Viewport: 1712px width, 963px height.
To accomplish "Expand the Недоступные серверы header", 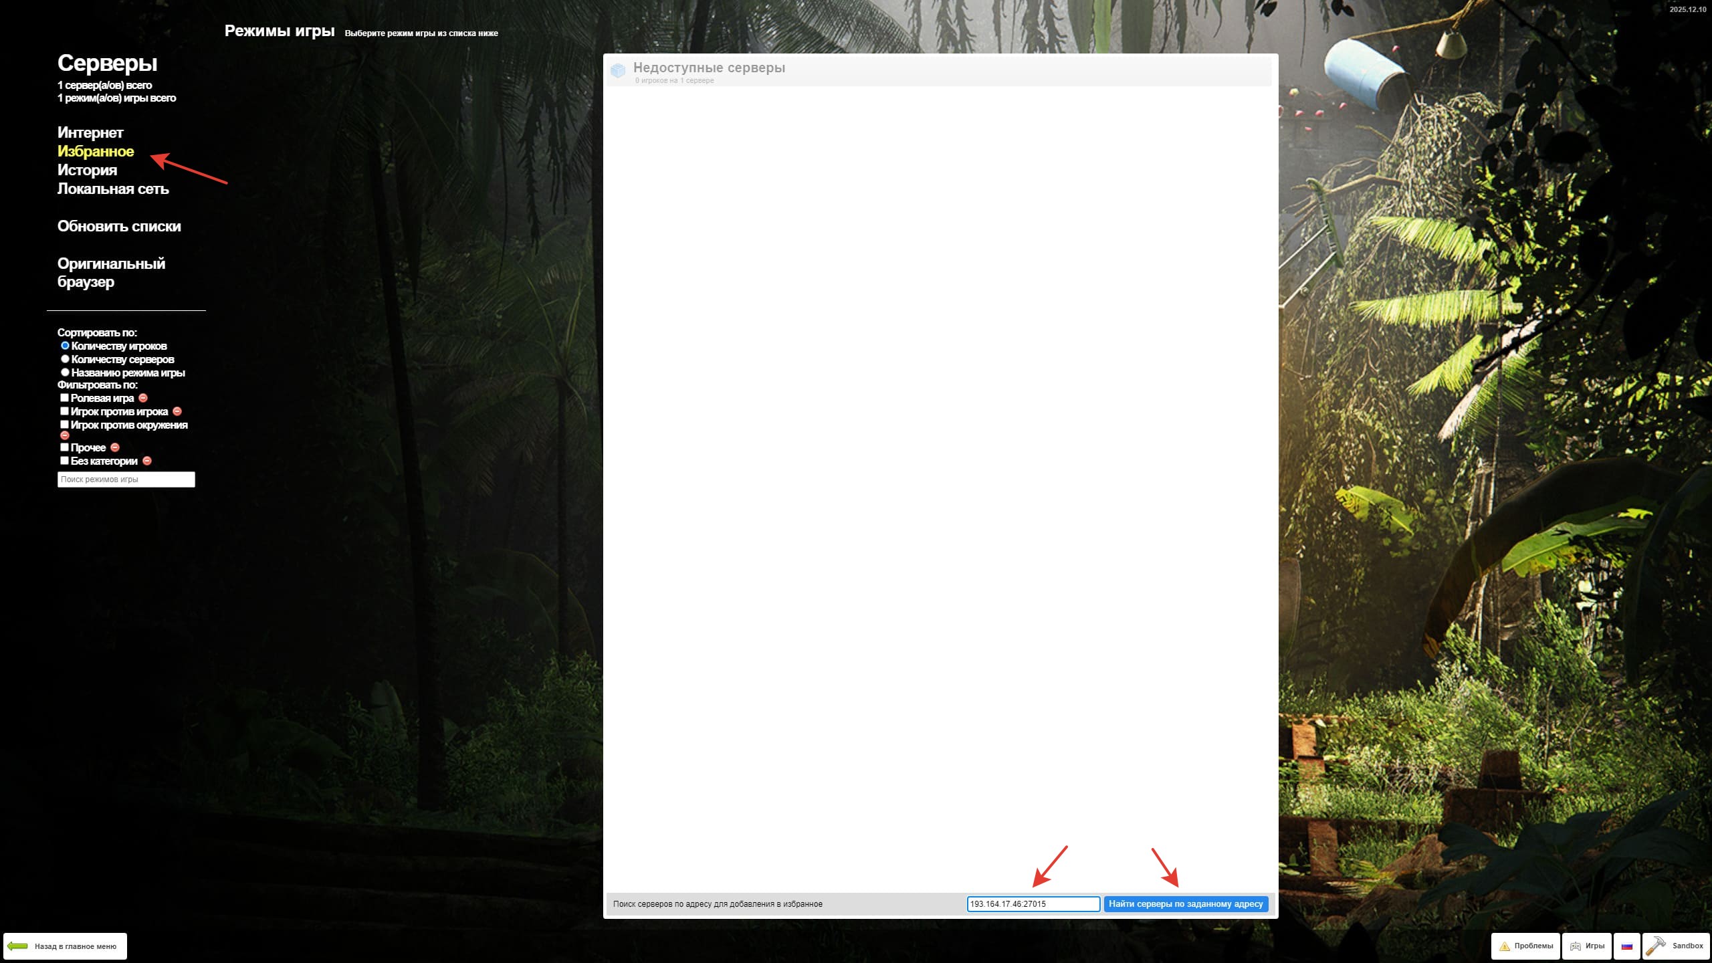I will coord(709,68).
